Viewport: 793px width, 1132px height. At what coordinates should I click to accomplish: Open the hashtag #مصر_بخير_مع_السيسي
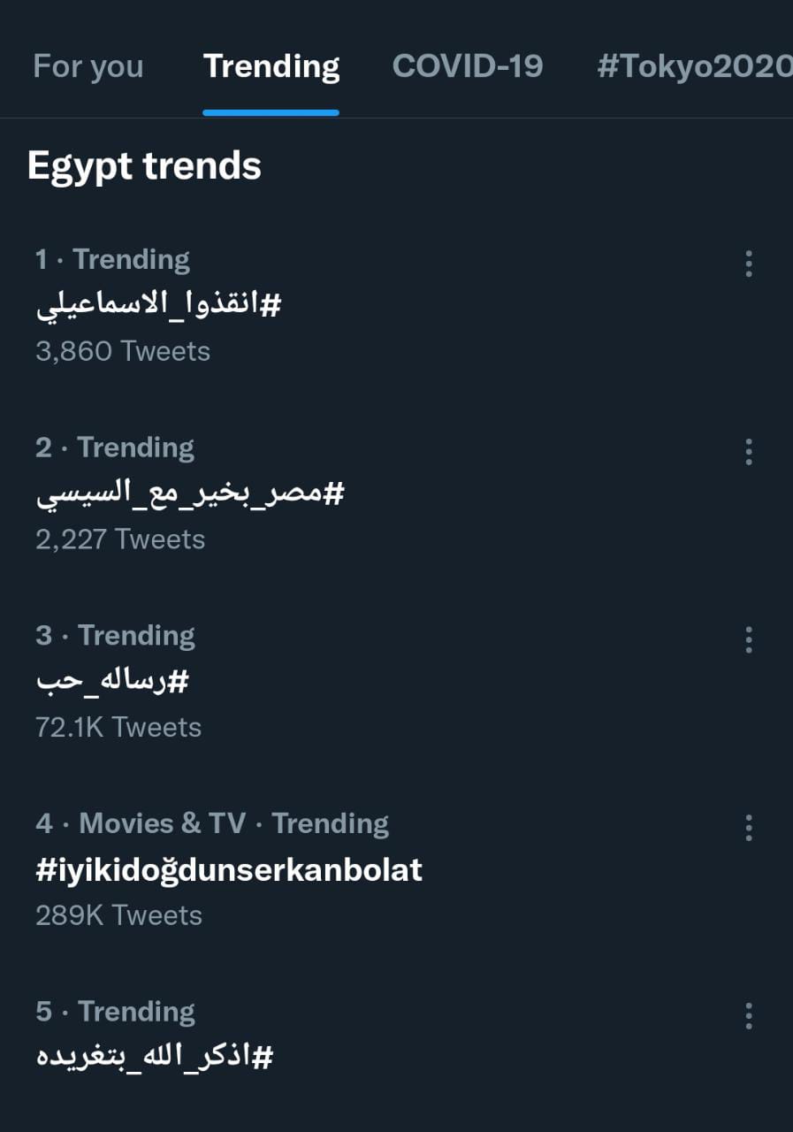pyautogui.click(x=189, y=493)
